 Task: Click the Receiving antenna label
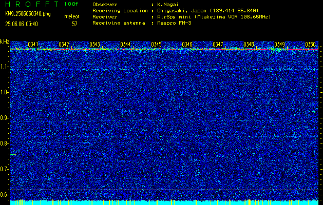coord(119,23)
